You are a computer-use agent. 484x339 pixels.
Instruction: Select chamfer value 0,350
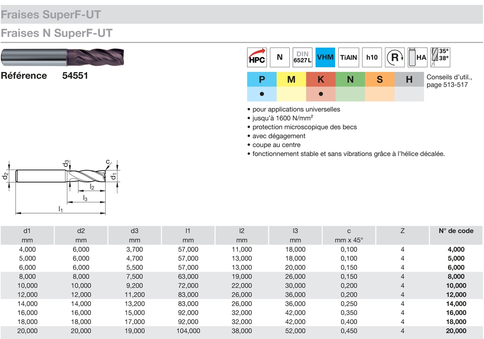coord(349,313)
